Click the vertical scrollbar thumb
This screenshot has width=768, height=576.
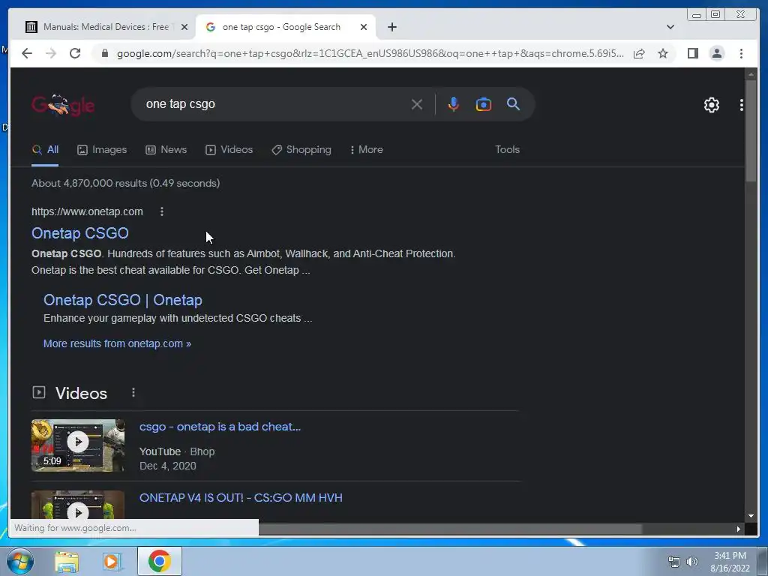(751, 131)
